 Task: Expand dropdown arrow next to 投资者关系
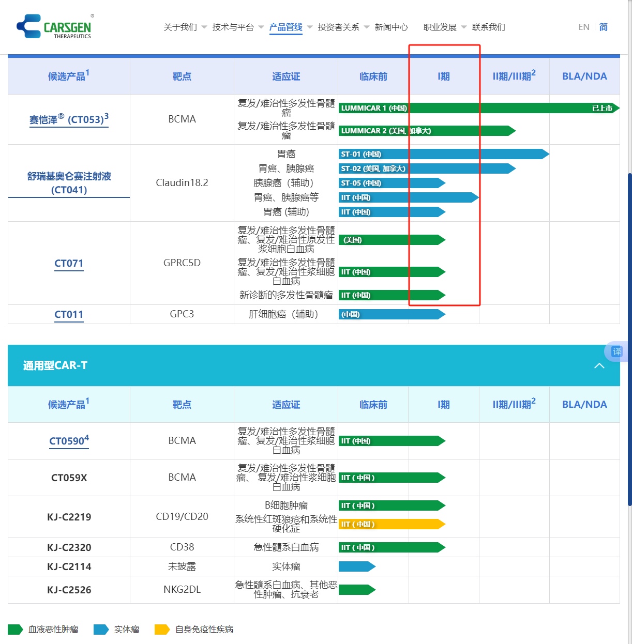(366, 27)
